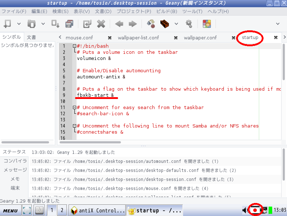Click the volume speaker tray icon
Viewport: 287px width, 216px height.
[x=245, y=210]
